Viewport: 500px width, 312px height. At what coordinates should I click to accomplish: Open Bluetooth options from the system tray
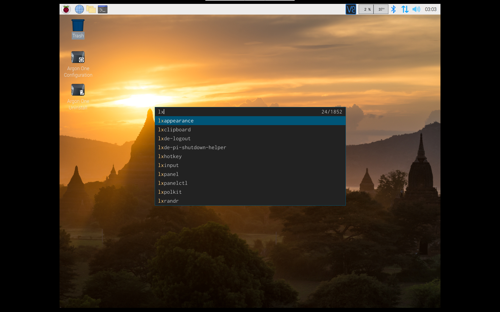(x=393, y=9)
